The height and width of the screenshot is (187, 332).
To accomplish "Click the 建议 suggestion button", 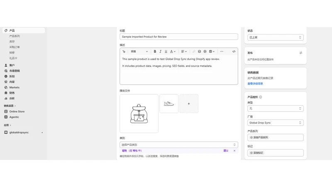I will click(226, 151).
